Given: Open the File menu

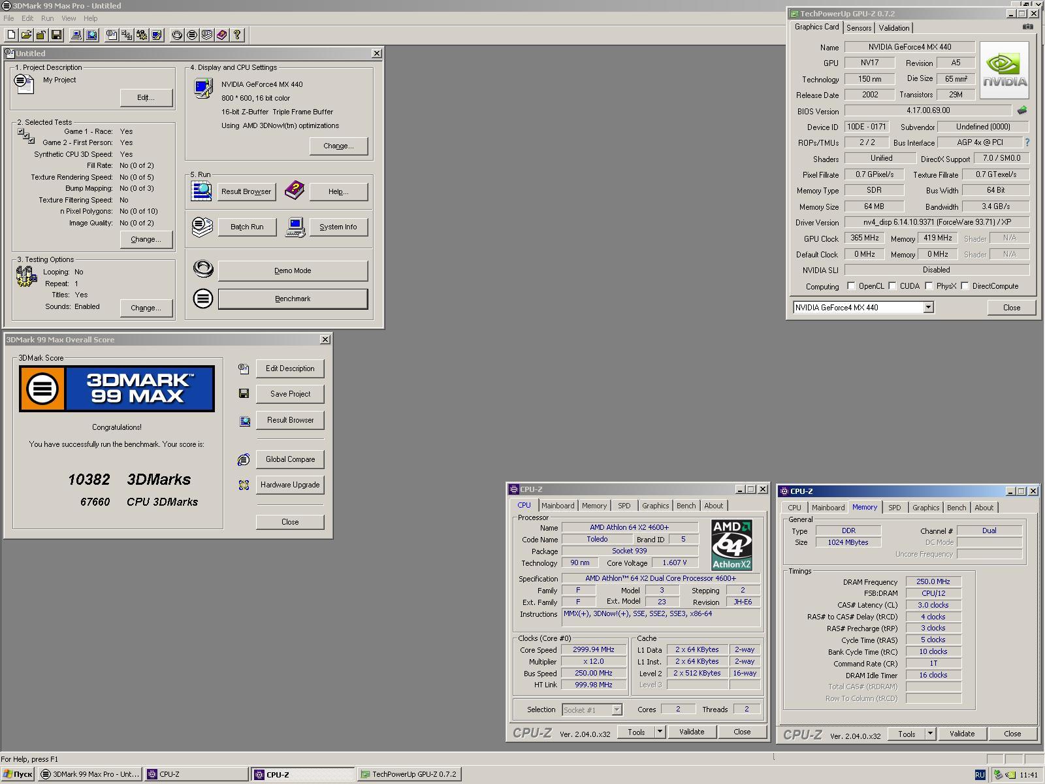Looking at the screenshot, I should pos(8,18).
